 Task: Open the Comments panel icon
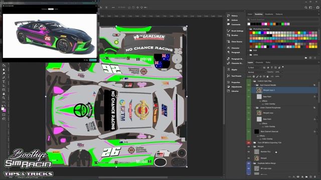click(229, 24)
